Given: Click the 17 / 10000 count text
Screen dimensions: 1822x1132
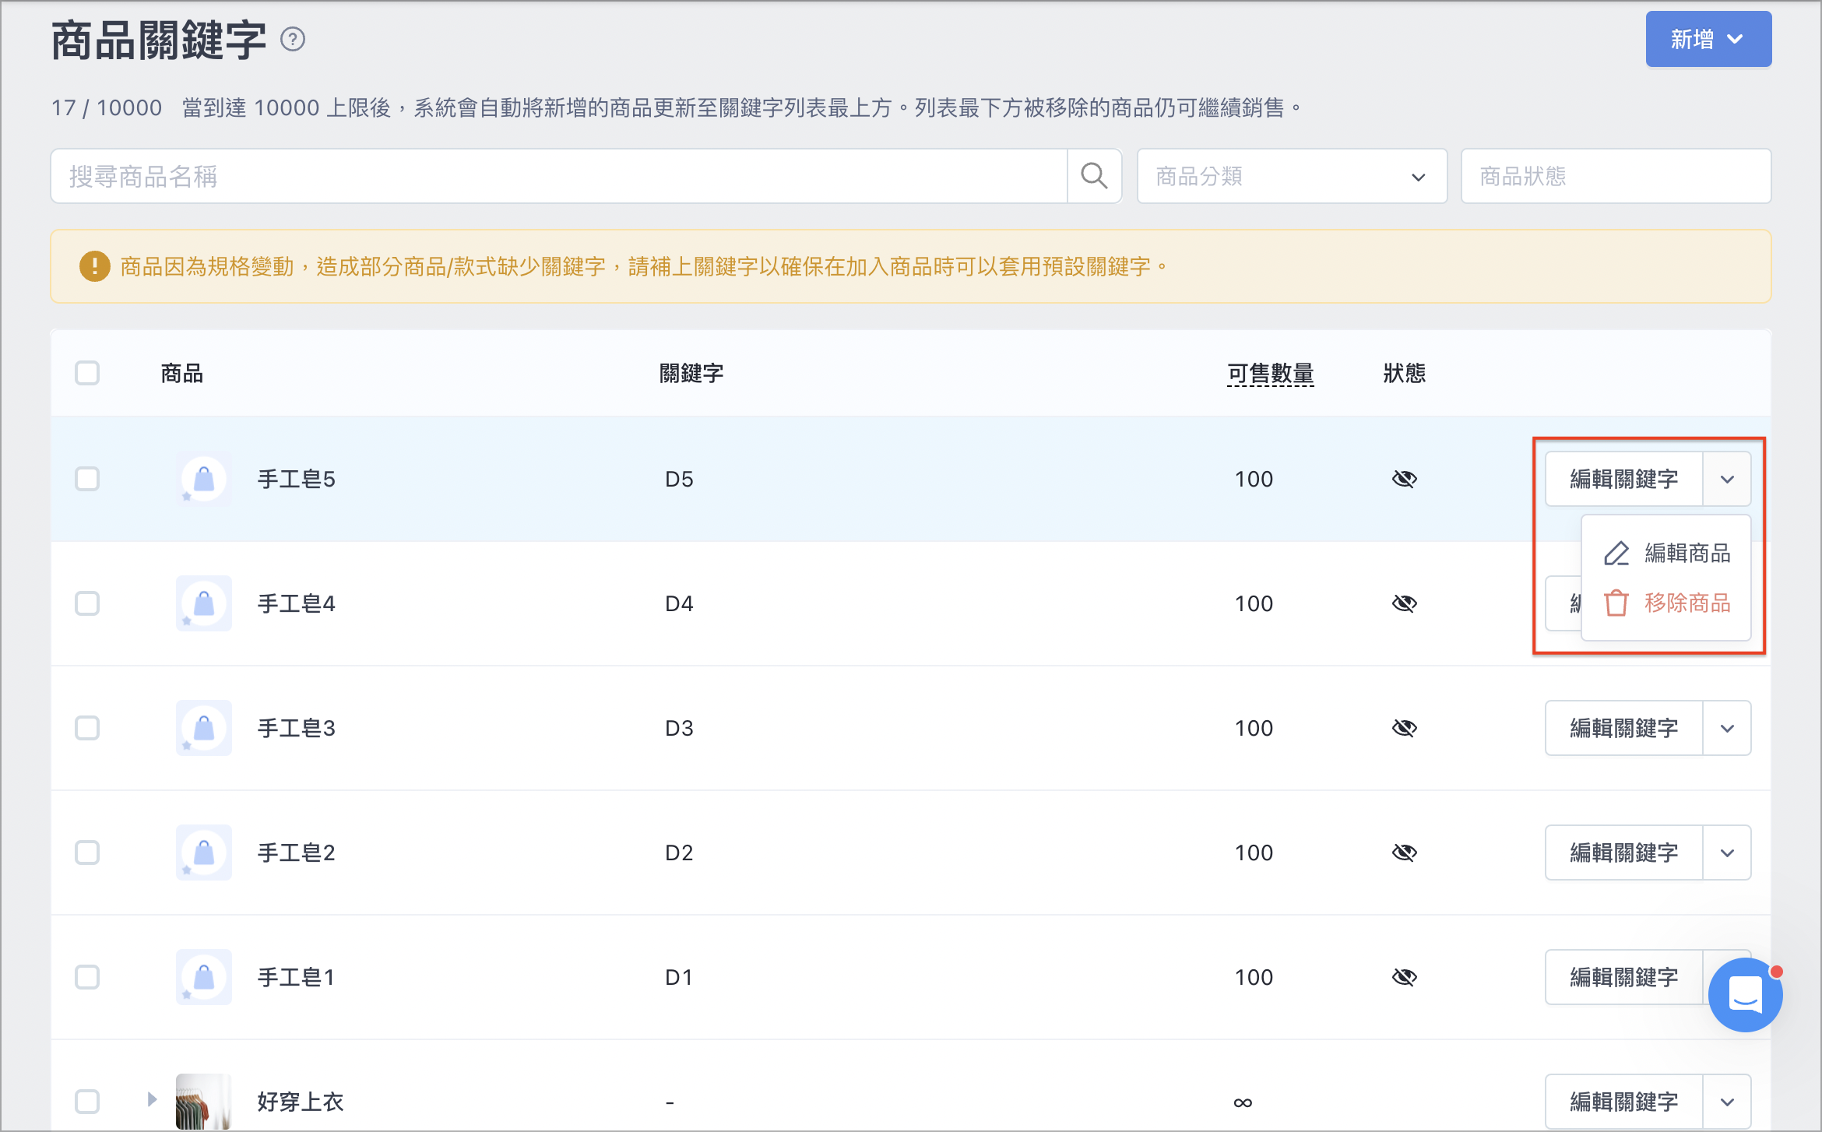Looking at the screenshot, I should click(x=107, y=107).
